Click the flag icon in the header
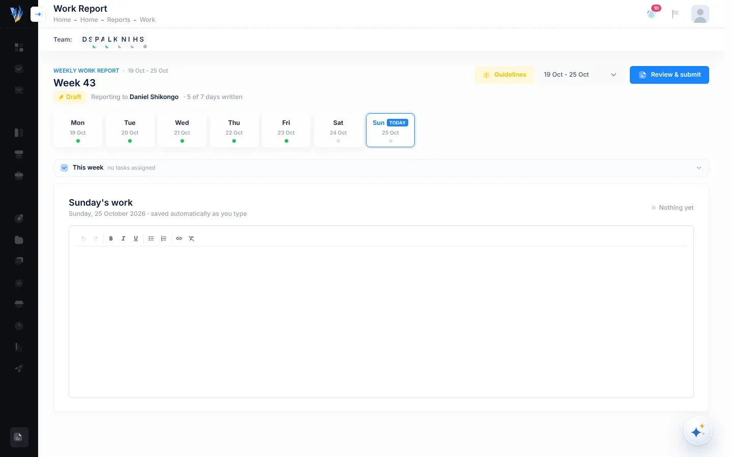The width and height of the screenshot is (732, 457). (676, 14)
